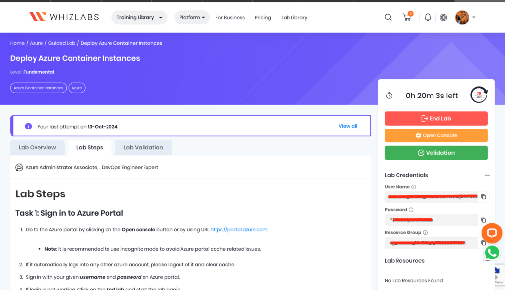Screen dimensions: 505x290
Task: Copy the User Name value
Action: point(483,197)
